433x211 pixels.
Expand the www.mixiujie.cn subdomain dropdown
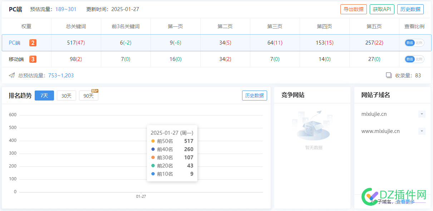pos(422,131)
